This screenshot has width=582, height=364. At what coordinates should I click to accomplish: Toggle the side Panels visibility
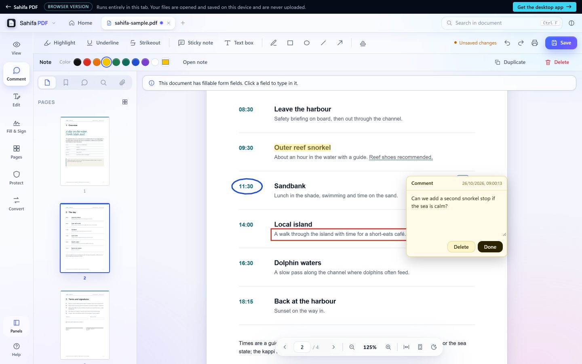coord(17,326)
